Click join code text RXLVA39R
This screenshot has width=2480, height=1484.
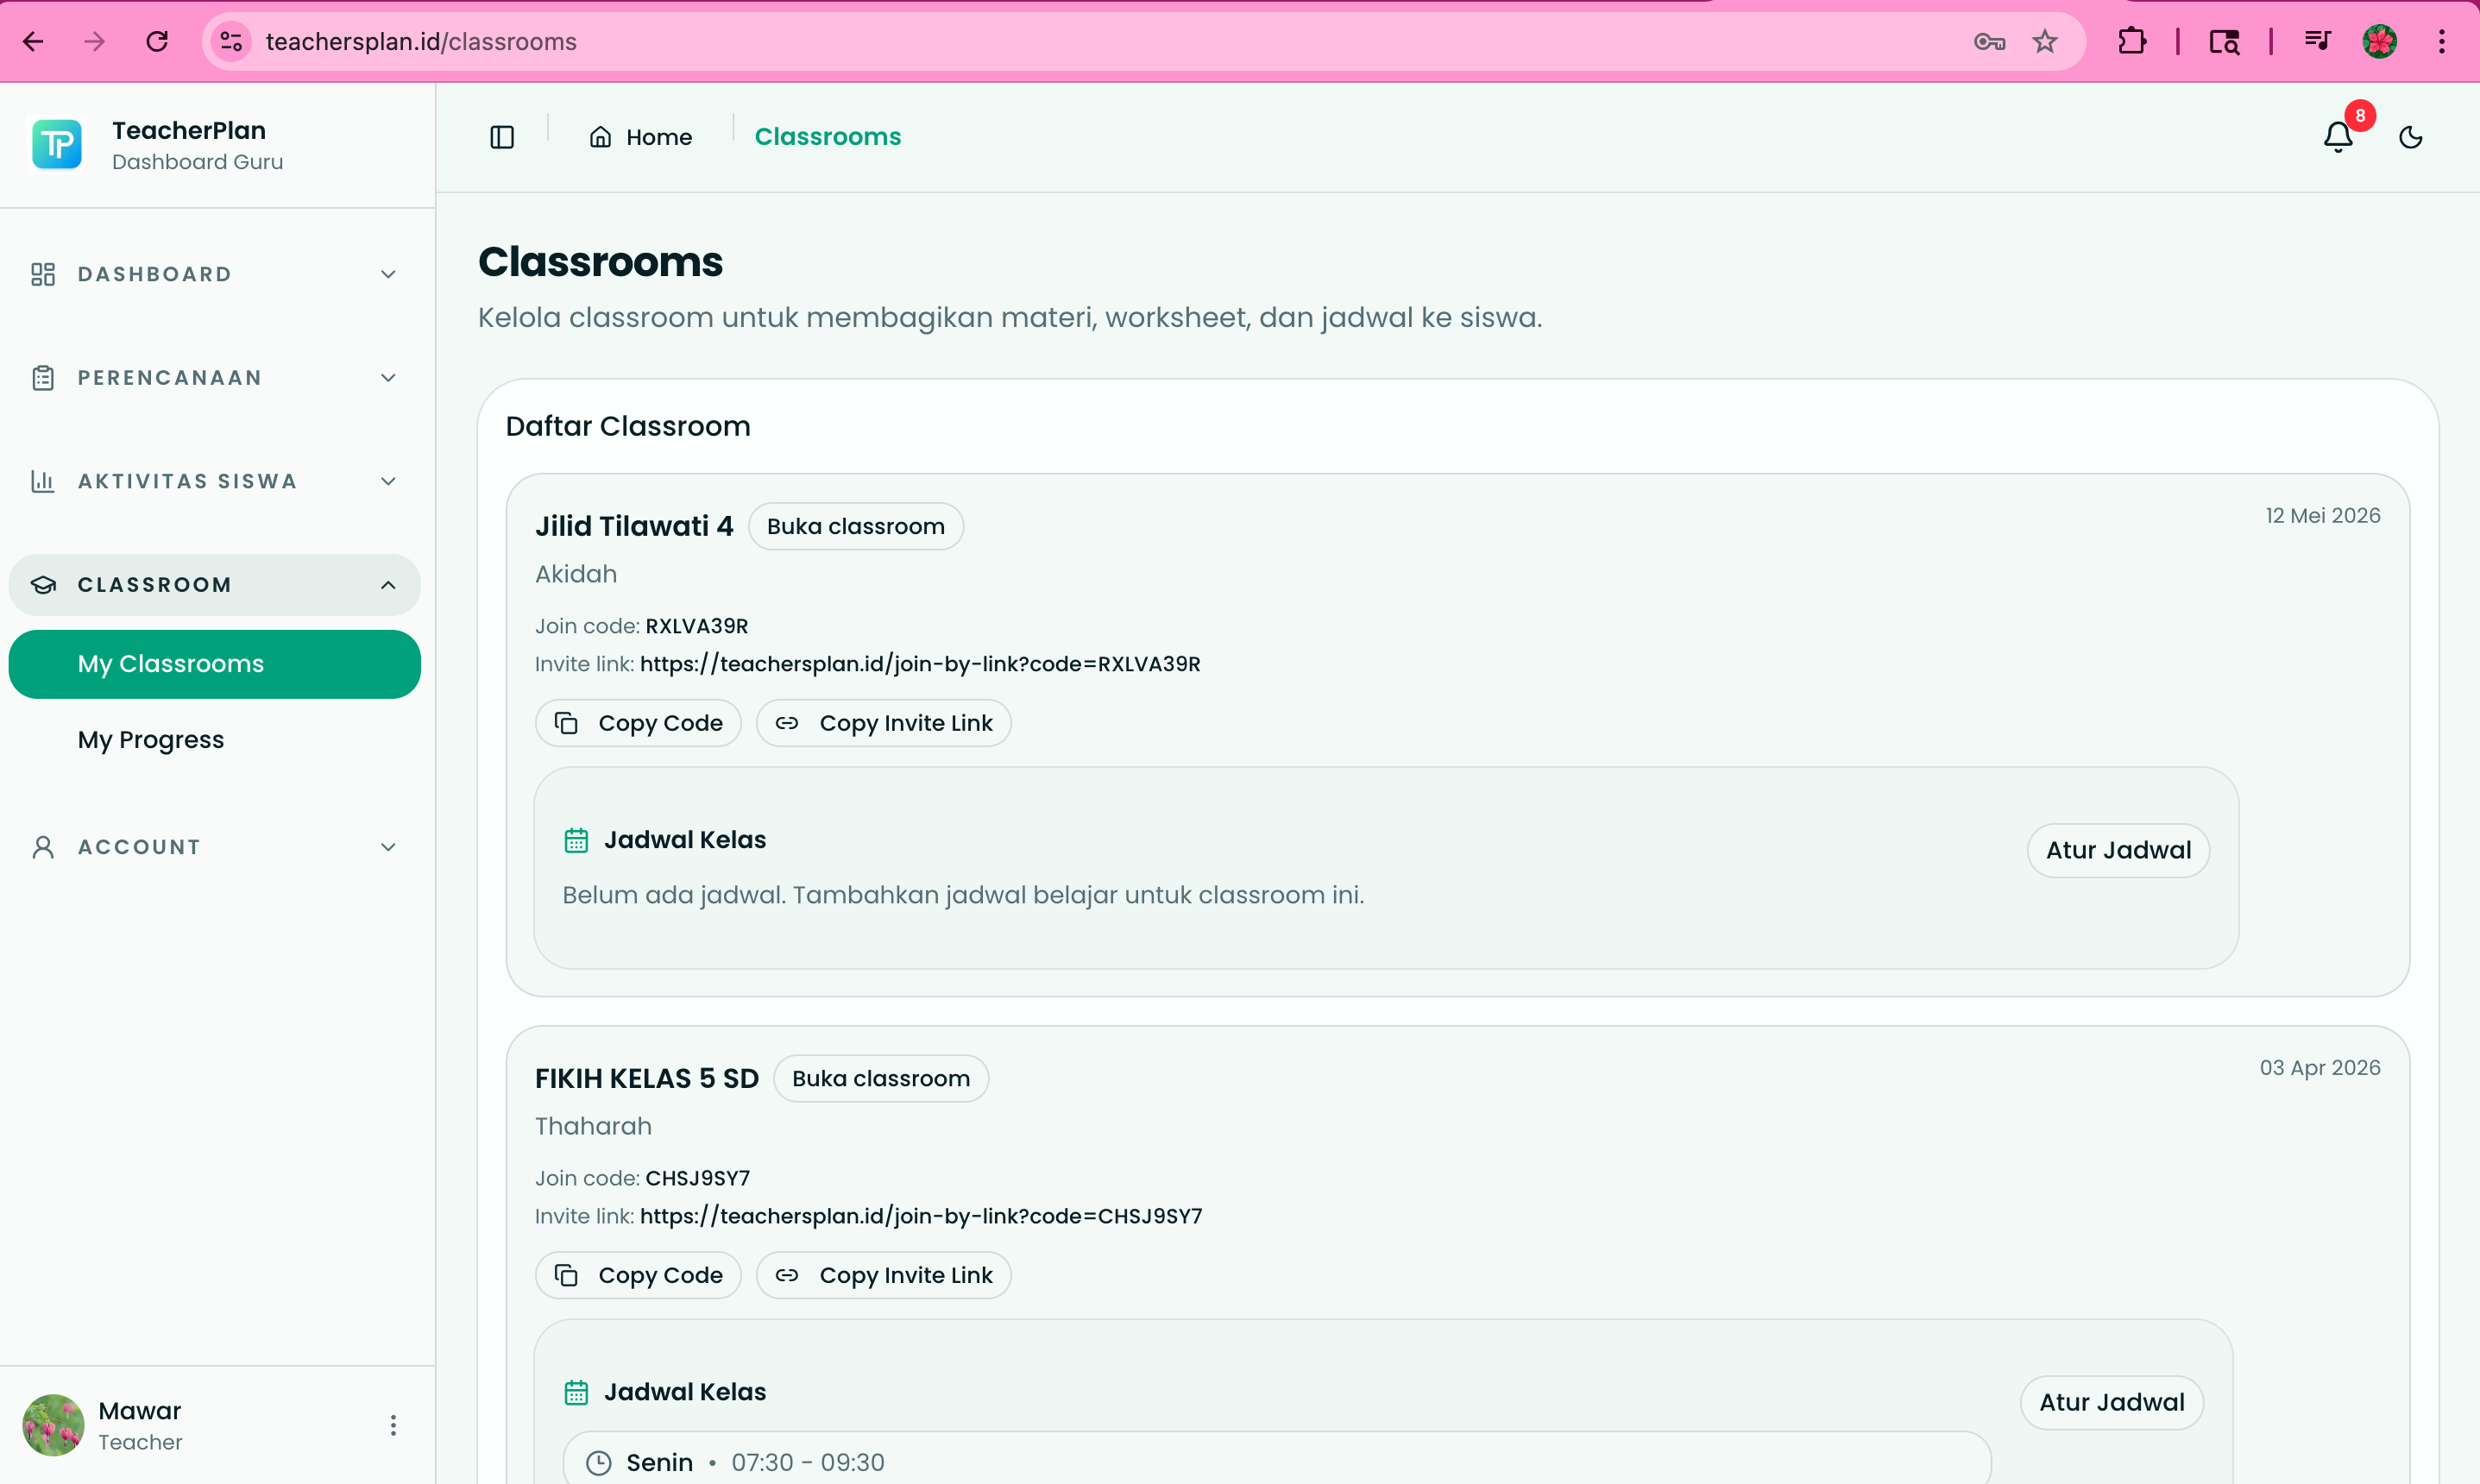tap(697, 626)
